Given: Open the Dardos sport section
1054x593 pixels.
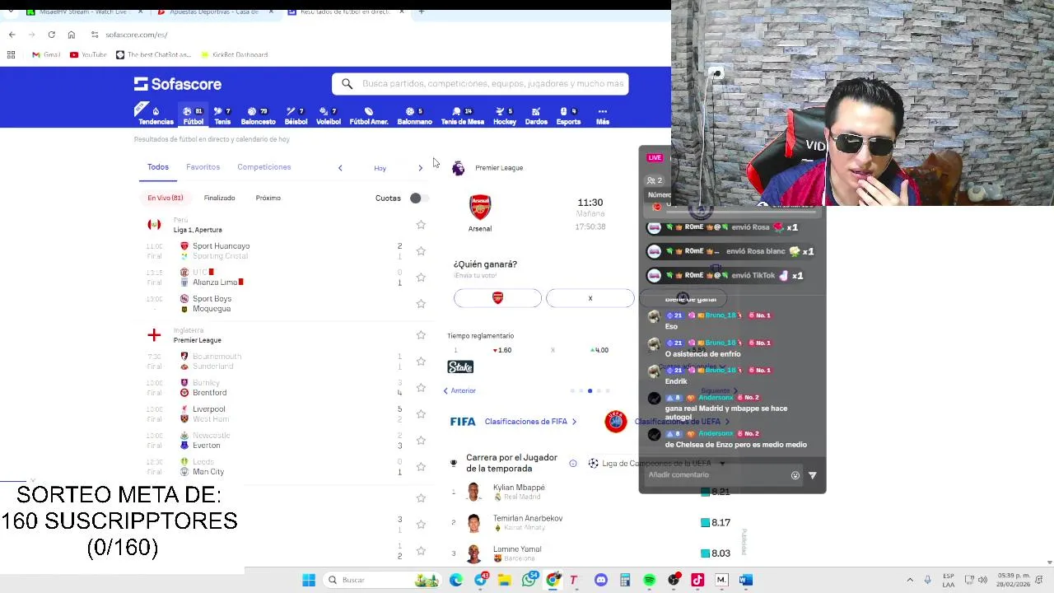Looking at the screenshot, I should 536,115.
